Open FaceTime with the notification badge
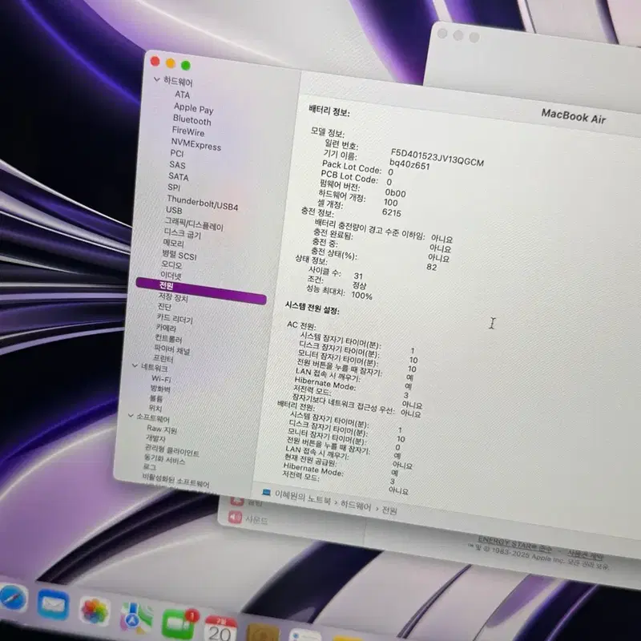This screenshot has height=641, width=641. pyautogui.click(x=178, y=624)
